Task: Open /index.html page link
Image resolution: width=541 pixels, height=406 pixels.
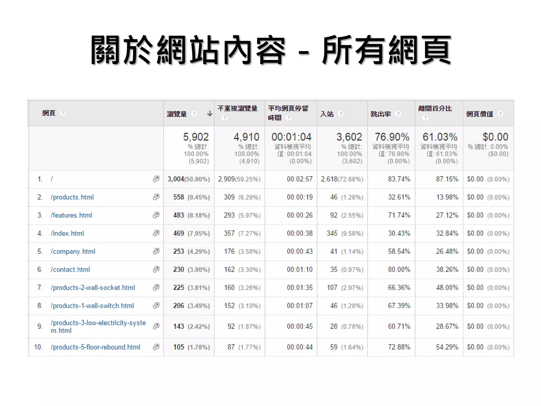Action: pos(67,233)
